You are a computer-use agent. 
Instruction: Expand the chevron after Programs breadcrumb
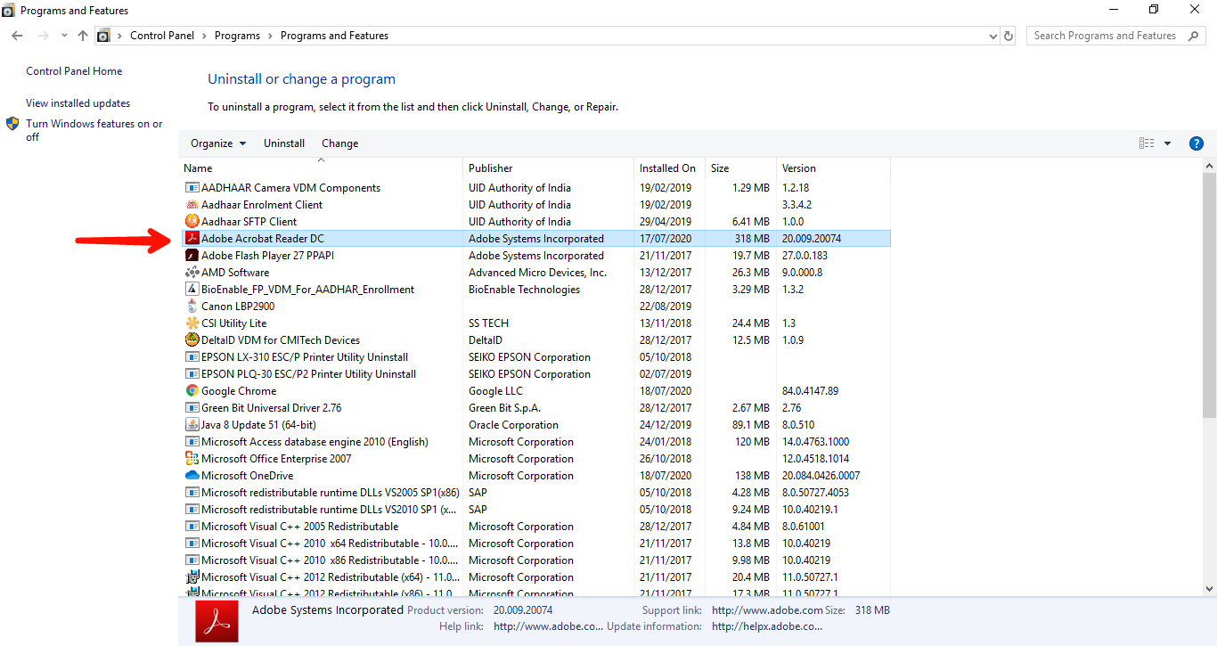coord(271,36)
